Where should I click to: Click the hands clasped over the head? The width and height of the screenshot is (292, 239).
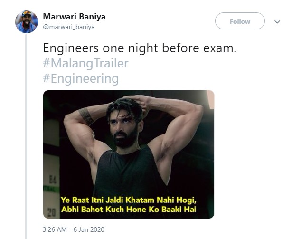click(139, 102)
